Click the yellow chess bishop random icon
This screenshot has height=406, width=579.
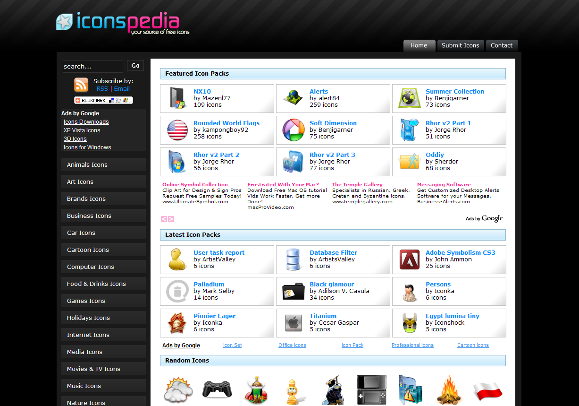click(x=294, y=392)
